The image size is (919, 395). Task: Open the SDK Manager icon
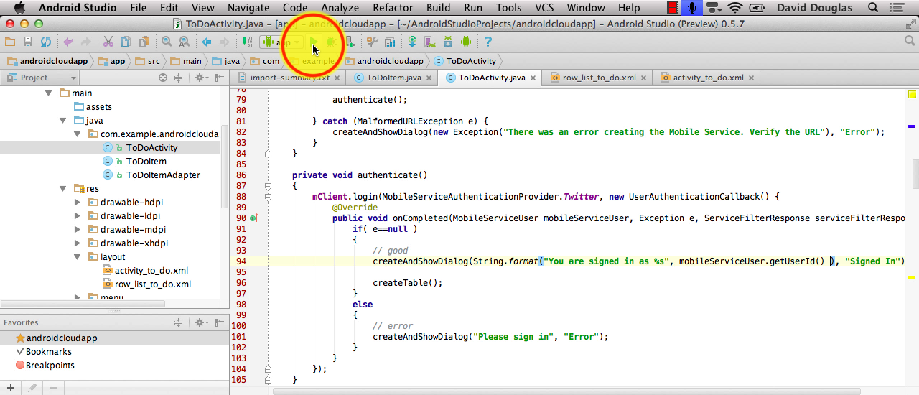click(x=448, y=42)
